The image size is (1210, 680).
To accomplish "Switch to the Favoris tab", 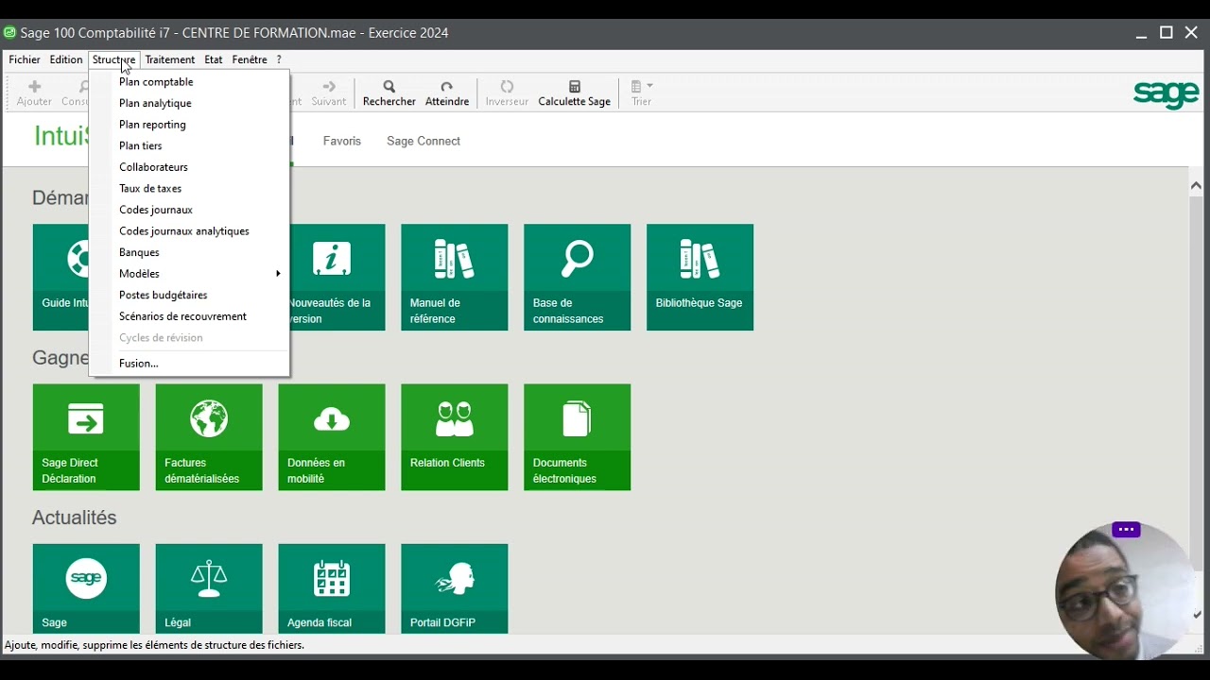I will click(x=342, y=141).
